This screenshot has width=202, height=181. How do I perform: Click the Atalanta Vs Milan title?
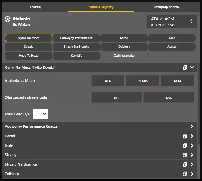coord(21,22)
